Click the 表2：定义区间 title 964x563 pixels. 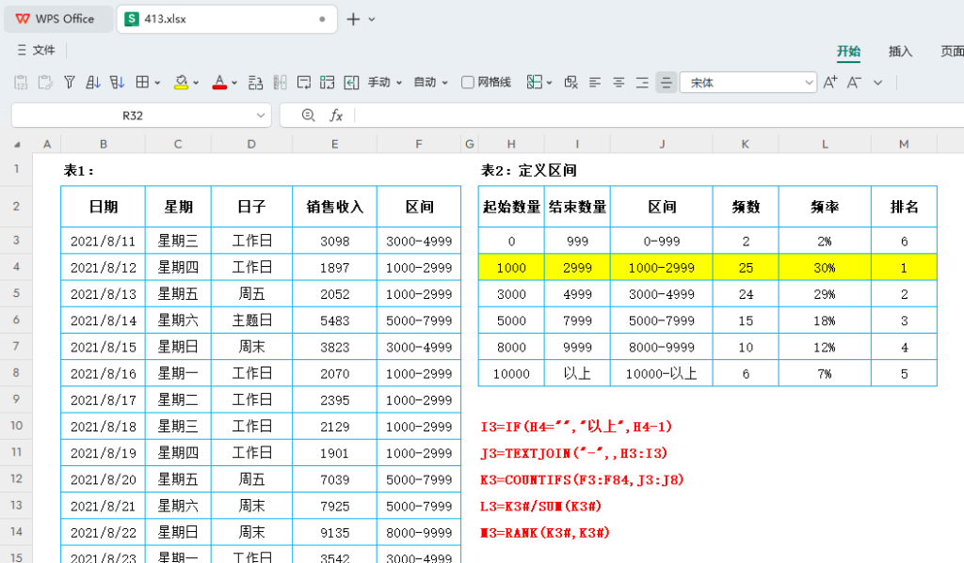pyautogui.click(x=529, y=170)
